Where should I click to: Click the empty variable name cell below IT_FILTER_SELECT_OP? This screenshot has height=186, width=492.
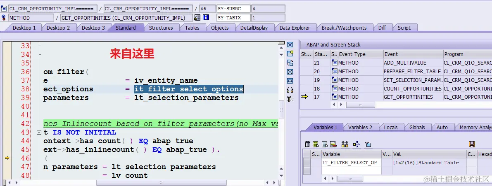coord(352,171)
